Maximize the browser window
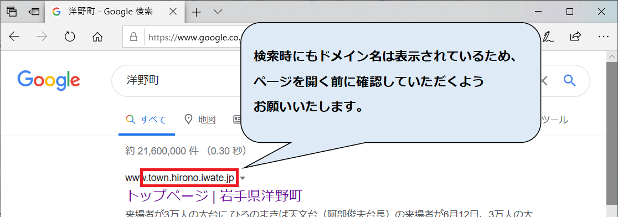The width and height of the screenshot is (618, 217). point(569,12)
